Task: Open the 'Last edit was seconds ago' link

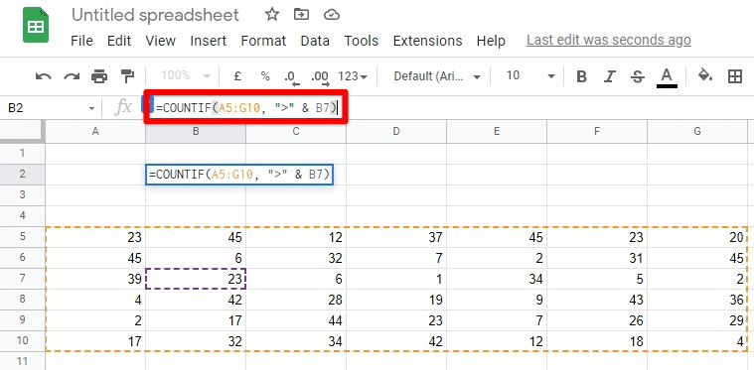Action: tap(609, 41)
